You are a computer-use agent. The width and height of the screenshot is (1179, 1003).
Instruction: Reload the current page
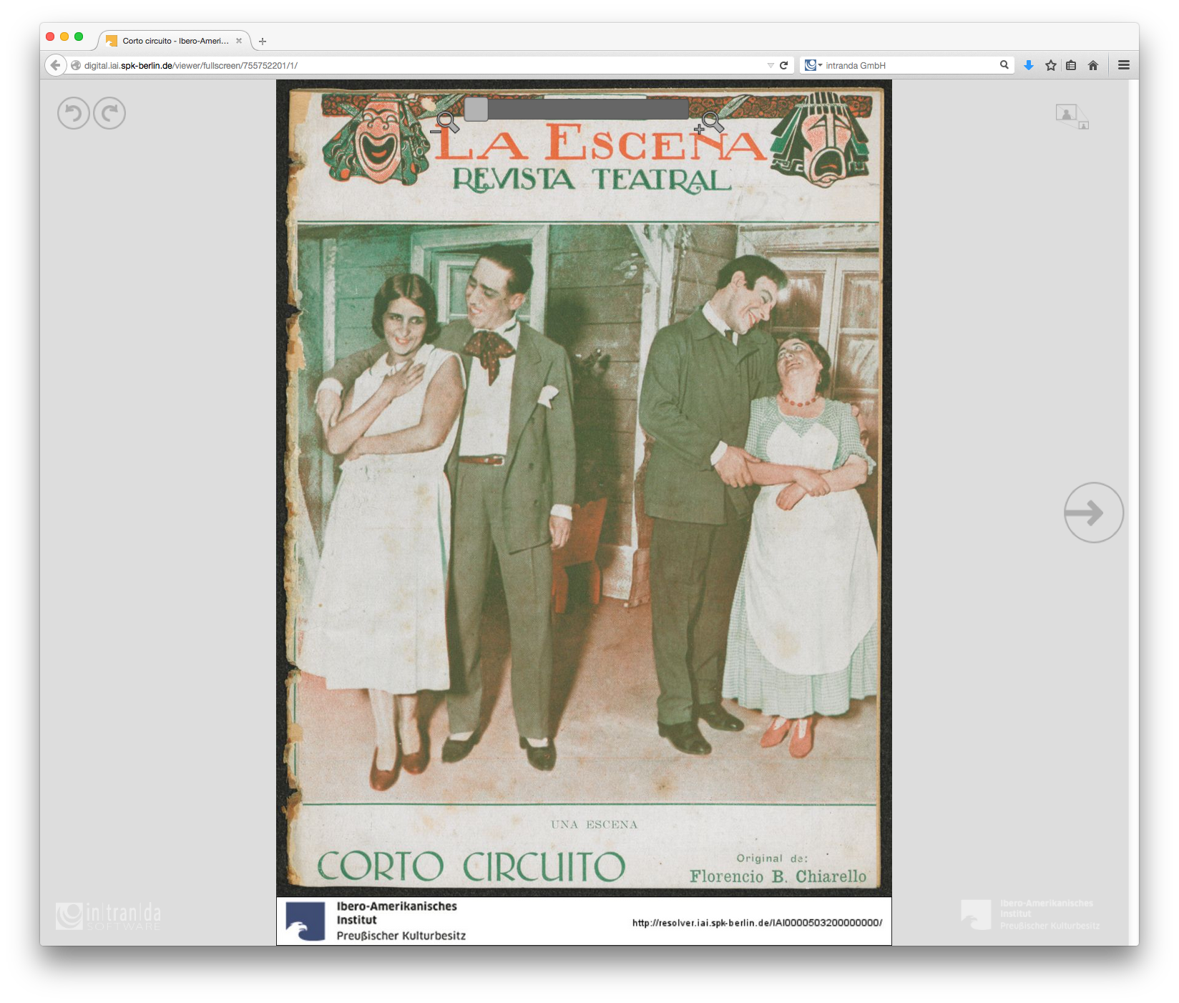click(x=783, y=65)
